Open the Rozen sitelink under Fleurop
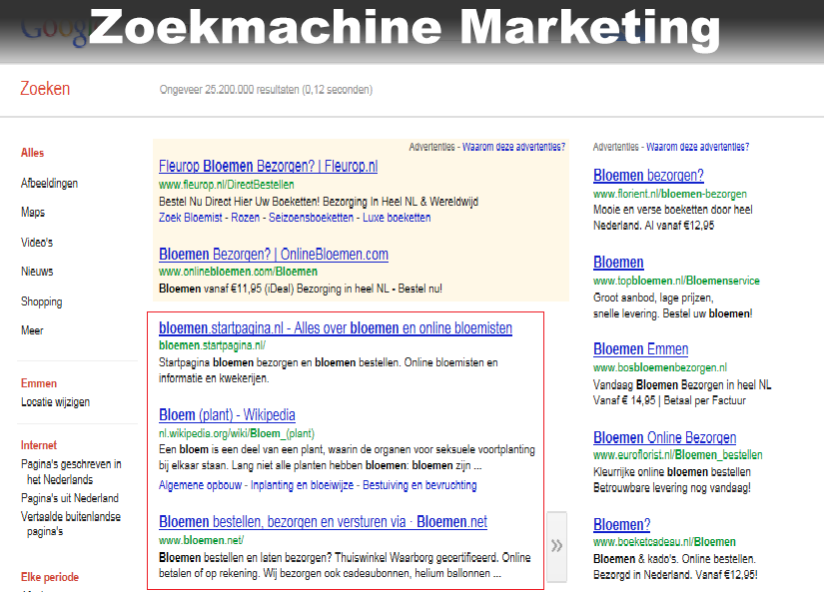Screen dimensions: 824x592 pos(246,218)
